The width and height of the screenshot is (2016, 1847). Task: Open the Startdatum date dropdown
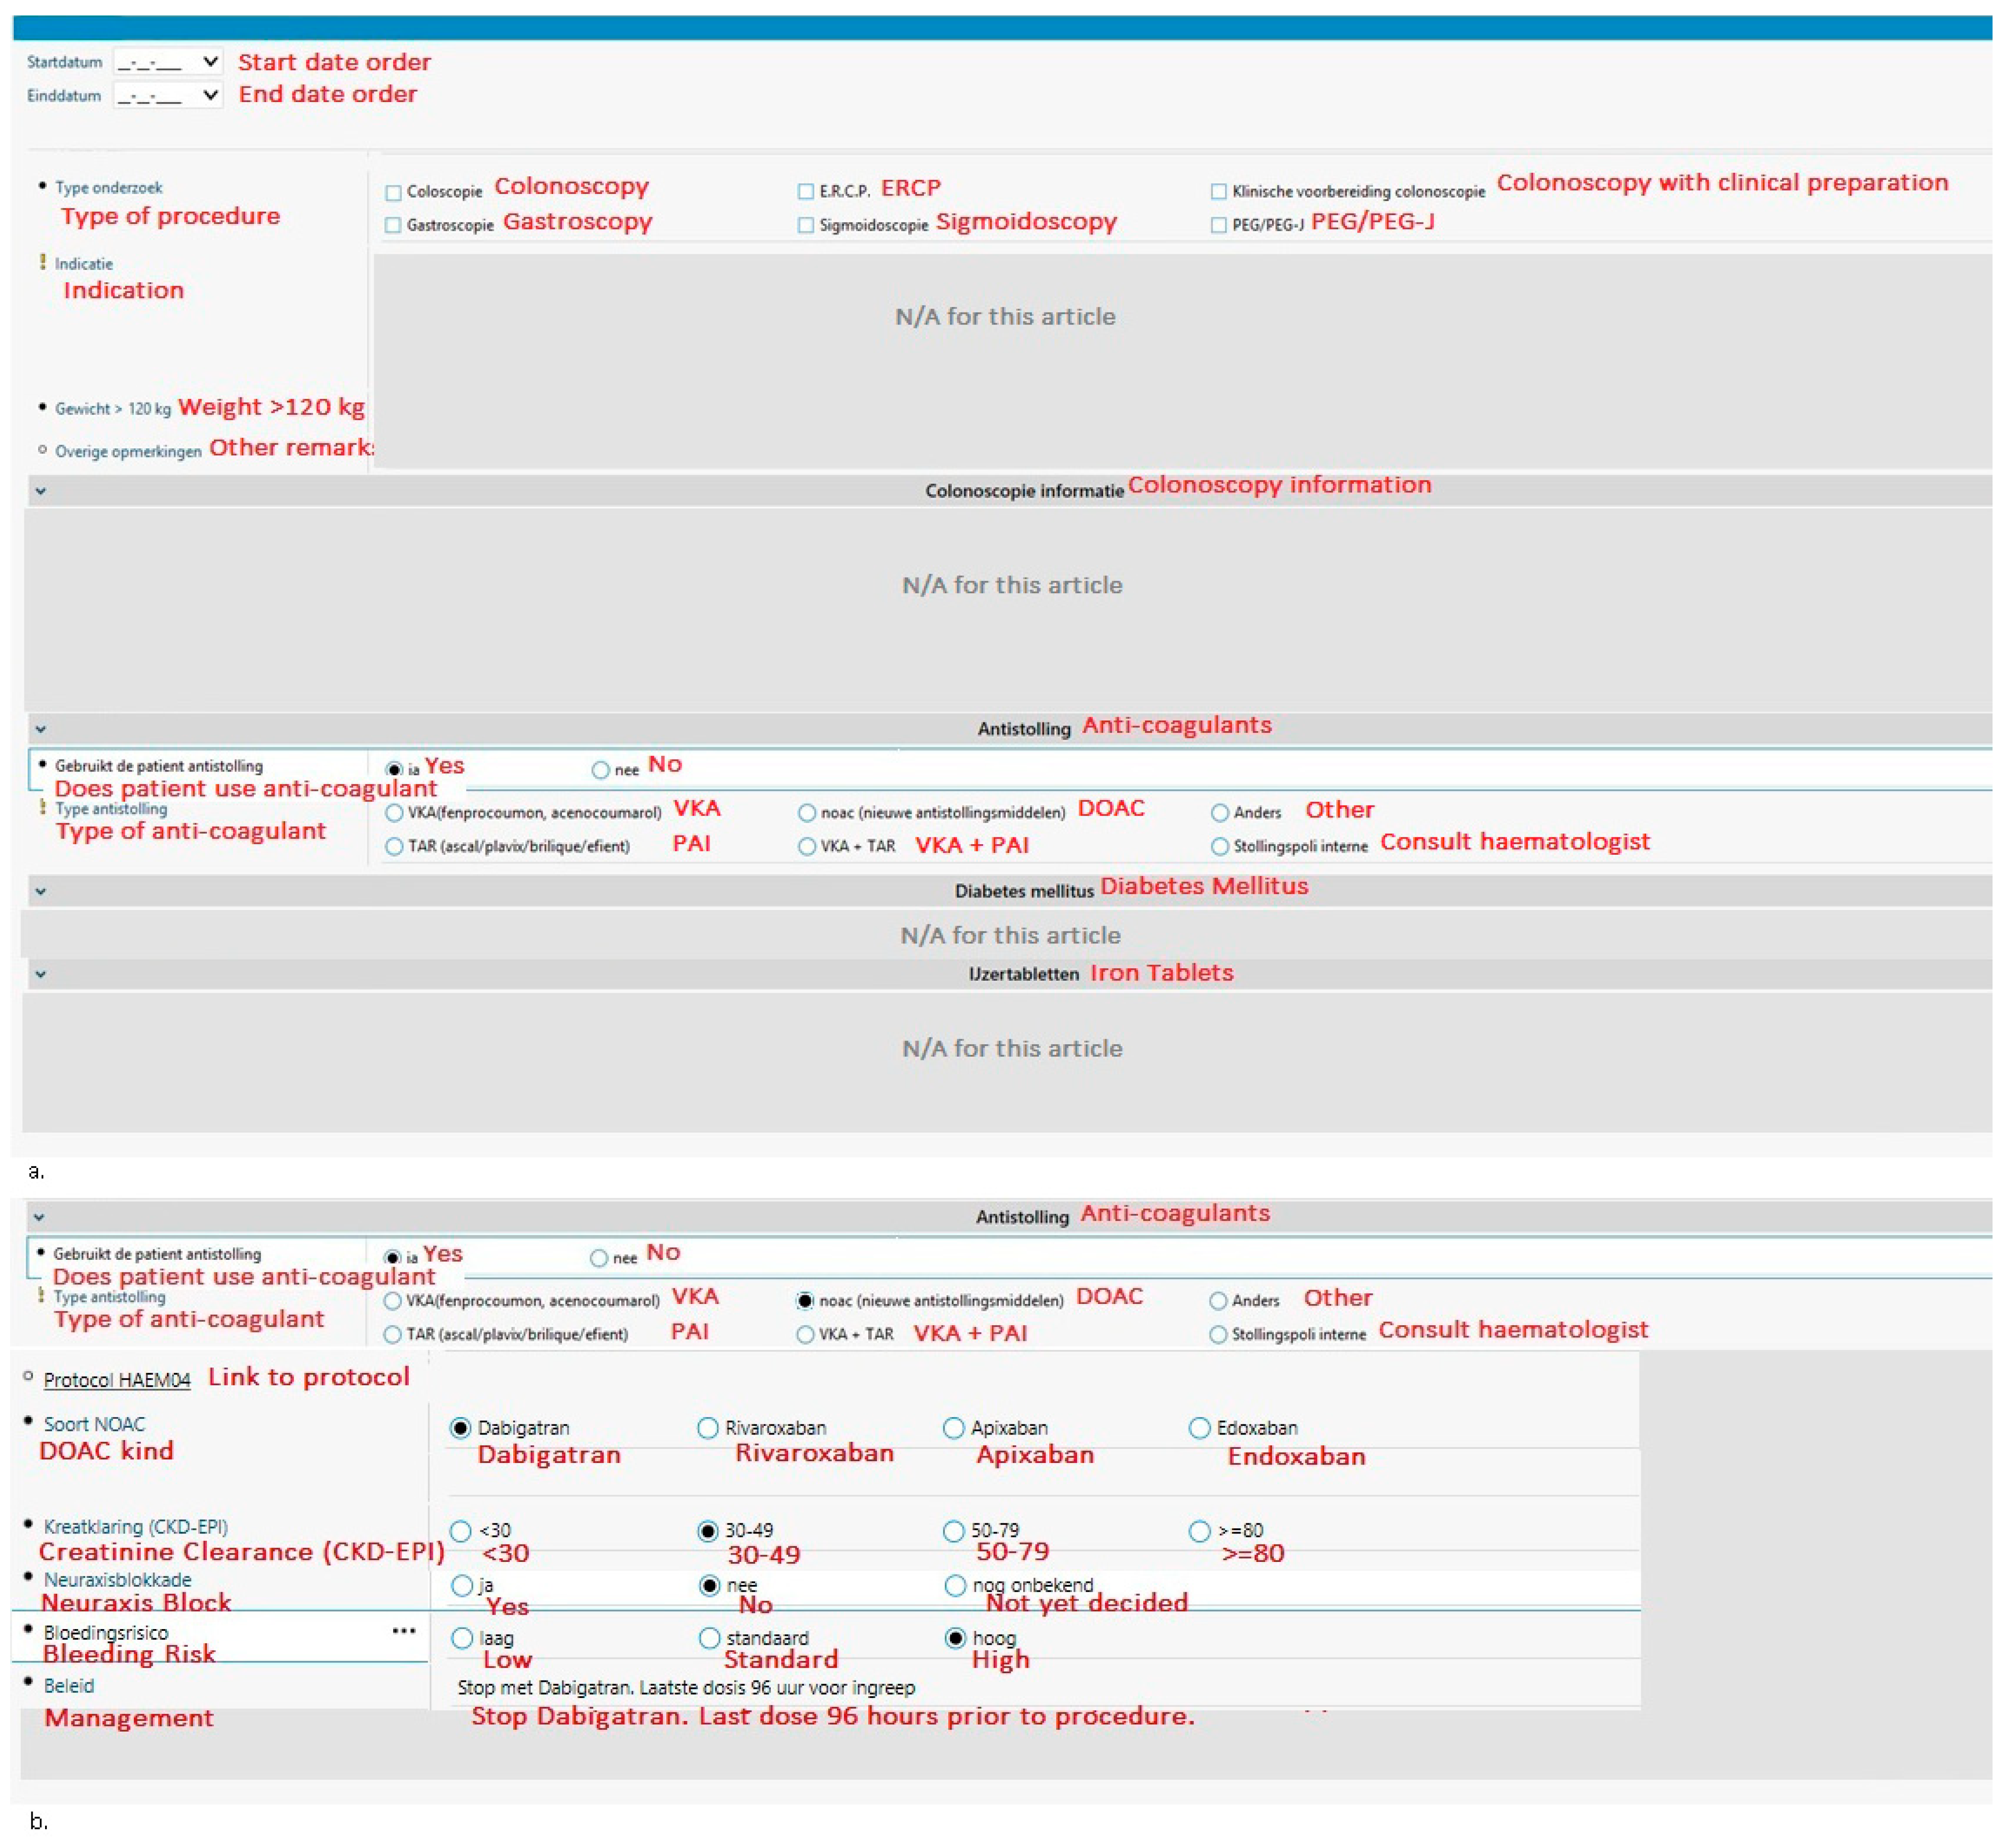210,62
